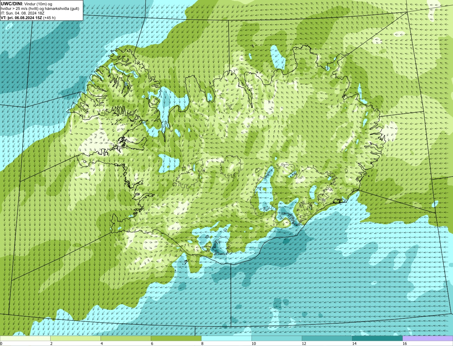Screen dimensions: 453x346
Task: Click the pale yellow 0–2 legend swatch
Action: (x=25, y=338)
